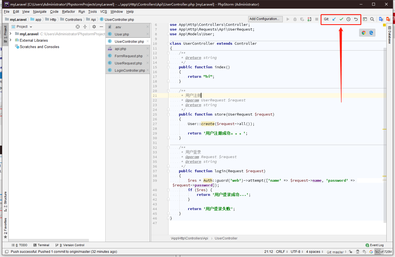Open the File menu
The width and height of the screenshot is (395, 257).
(7, 12)
